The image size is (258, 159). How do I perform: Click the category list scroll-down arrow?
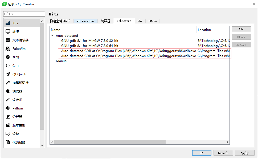coord(42,145)
